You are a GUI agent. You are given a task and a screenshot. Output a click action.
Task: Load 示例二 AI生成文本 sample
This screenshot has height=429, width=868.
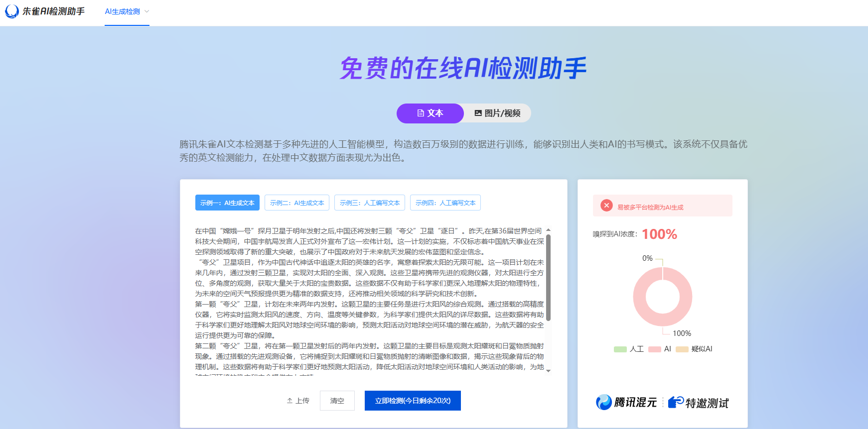[297, 203]
